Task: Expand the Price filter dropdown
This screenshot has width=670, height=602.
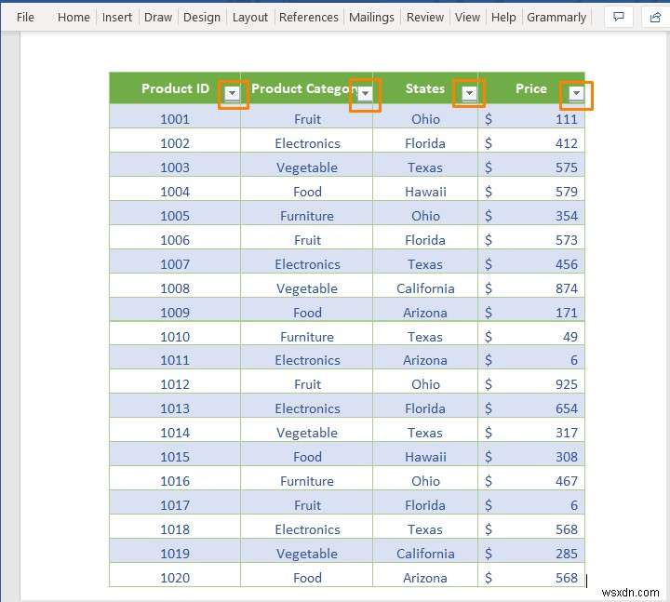Action: click(576, 93)
